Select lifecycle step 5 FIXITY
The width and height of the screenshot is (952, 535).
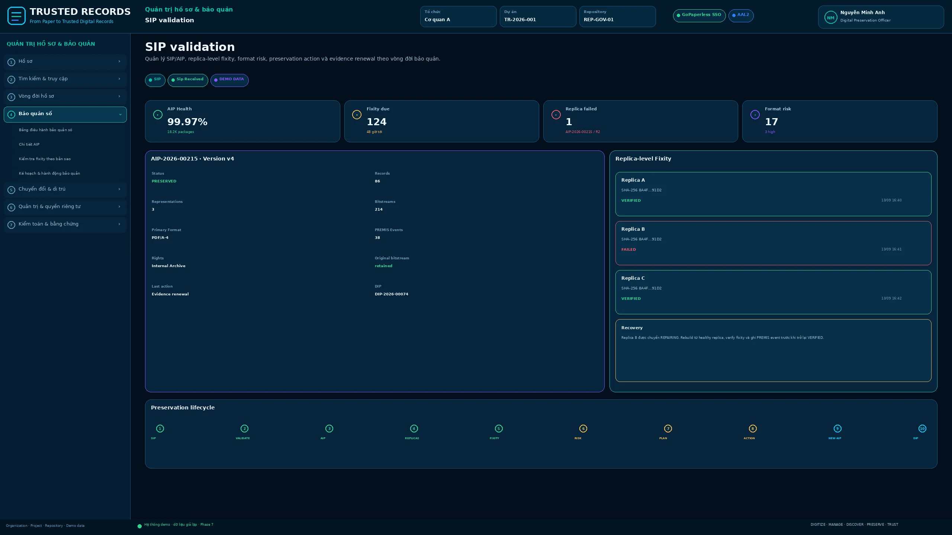click(499, 429)
